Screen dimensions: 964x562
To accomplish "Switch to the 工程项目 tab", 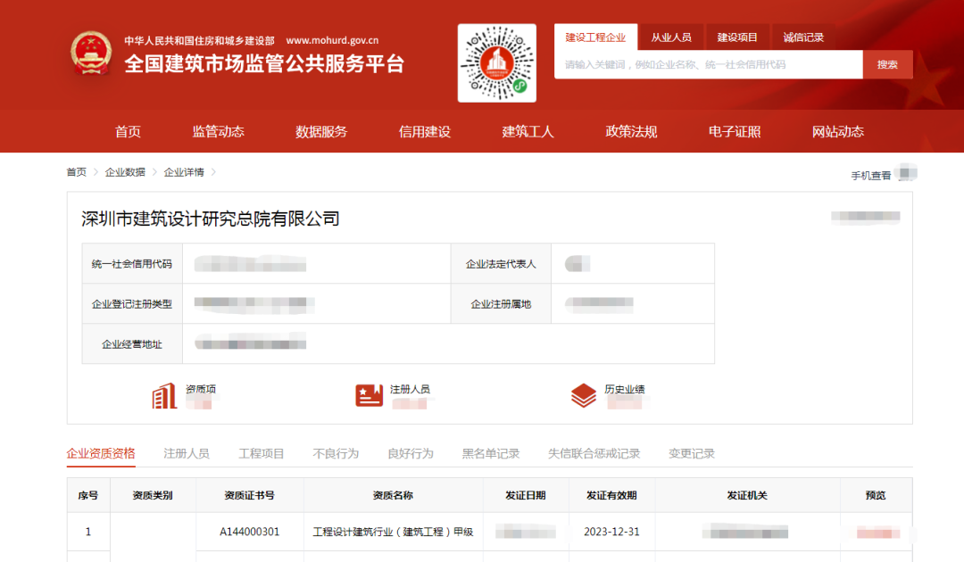I will [262, 453].
